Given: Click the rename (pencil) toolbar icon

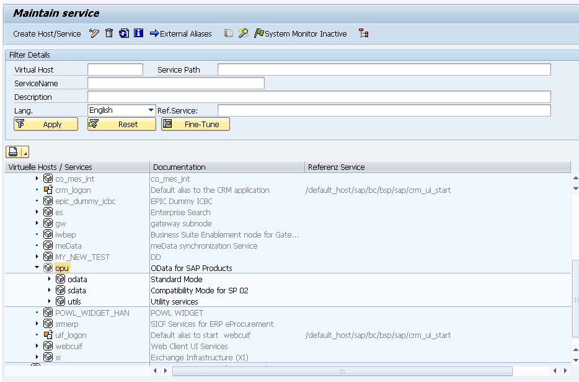Looking at the screenshot, I should pos(94,33).
